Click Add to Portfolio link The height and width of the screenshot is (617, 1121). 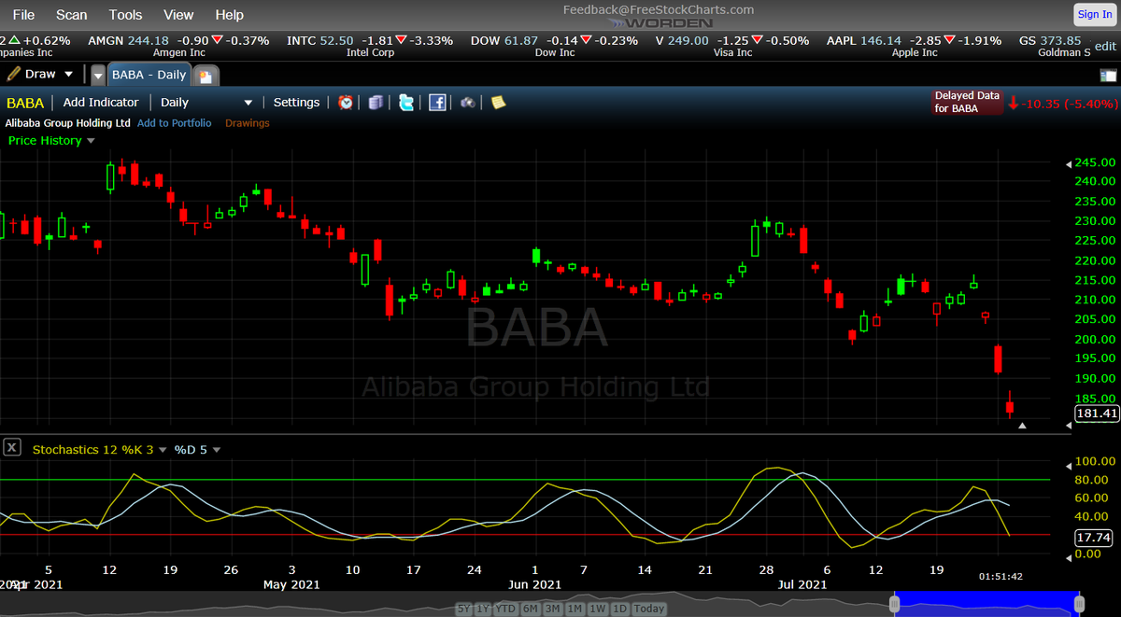(x=175, y=123)
